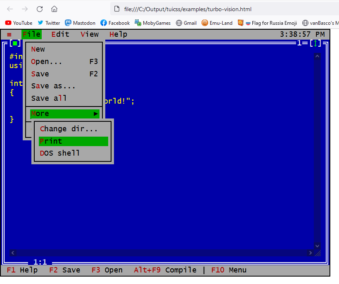The height and width of the screenshot is (284, 339).
Task: Open the Gmail bookmark
Action: [186, 23]
